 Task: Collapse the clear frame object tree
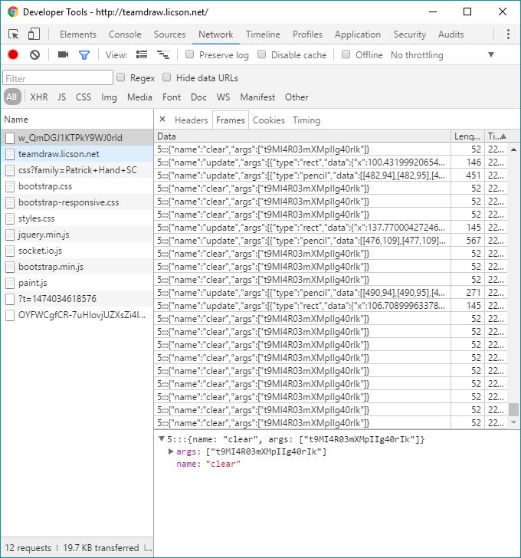[x=161, y=439]
